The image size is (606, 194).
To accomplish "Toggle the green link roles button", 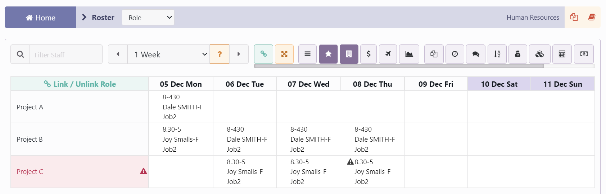I will (x=264, y=54).
